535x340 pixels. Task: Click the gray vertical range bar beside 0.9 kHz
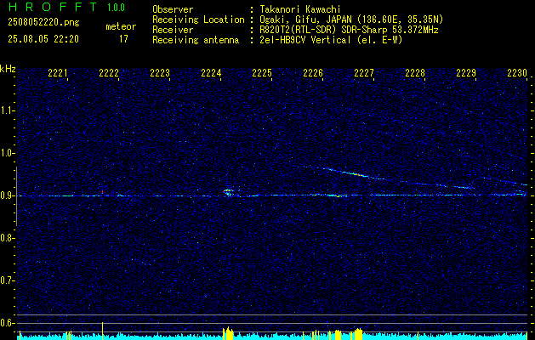[16, 196]
